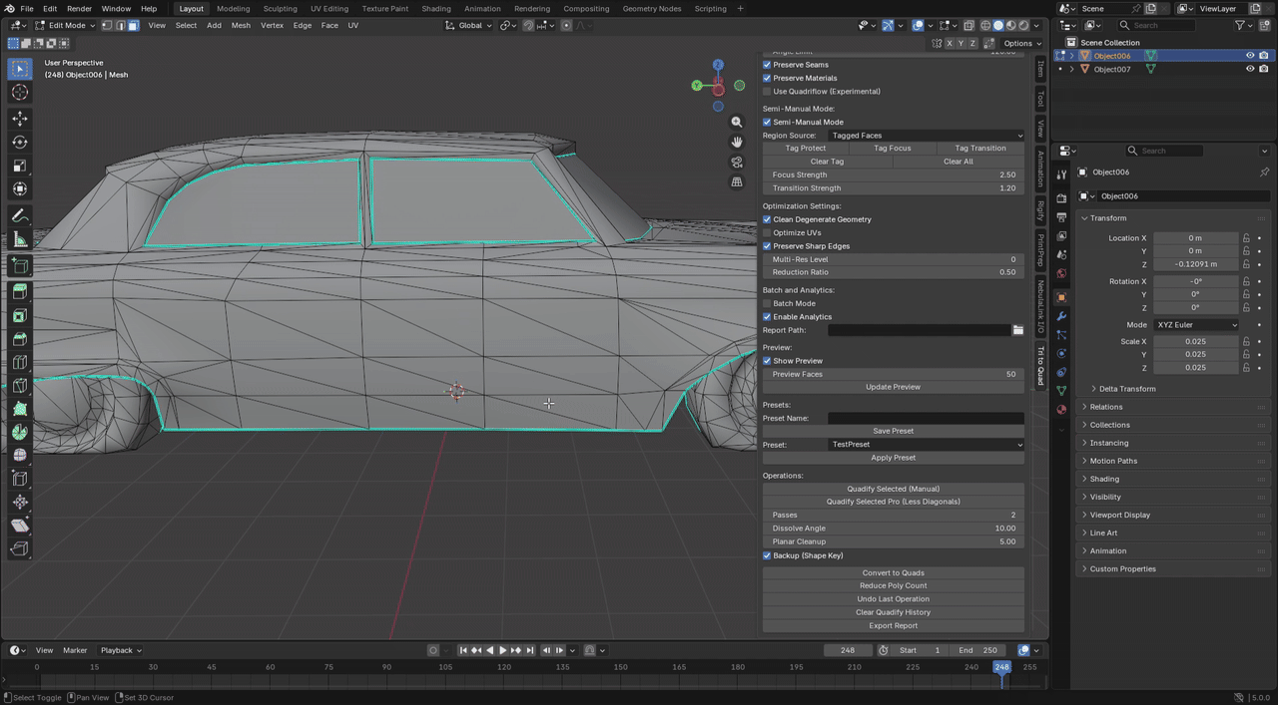Adjust the Focus Strength slider
Viewport: 1278px width, 705px height.
(x=893, y=175)
